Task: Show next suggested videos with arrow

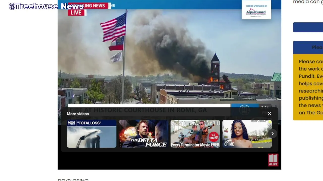Action: click(x=273, y=134)
